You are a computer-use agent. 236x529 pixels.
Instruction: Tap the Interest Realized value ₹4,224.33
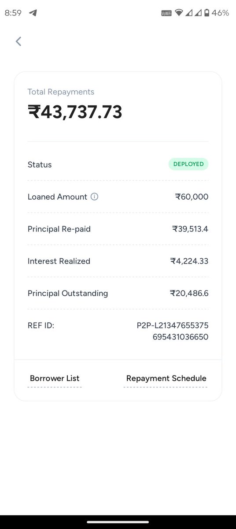tap(189, 261)
